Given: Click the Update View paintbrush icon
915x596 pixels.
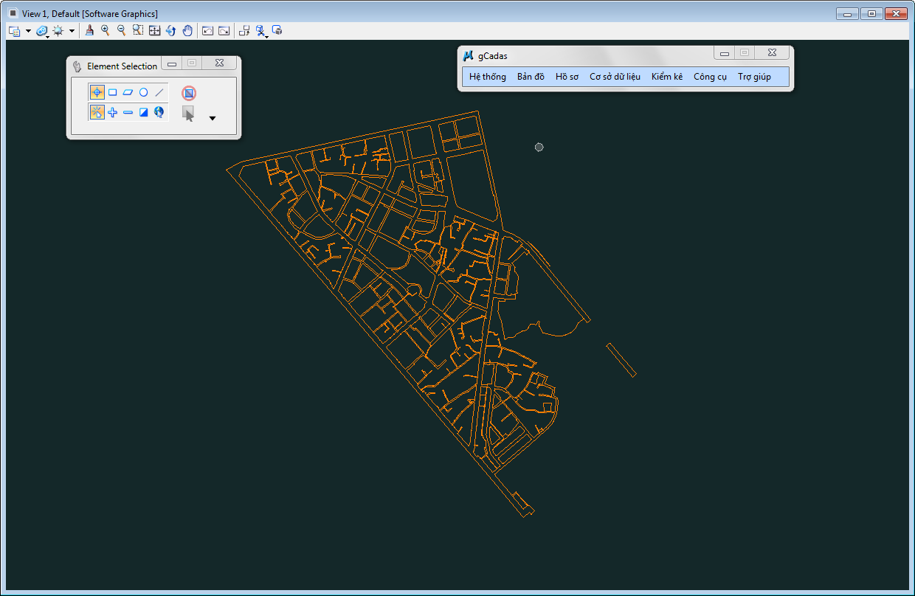Looking at the screenshot, I should pos(89,30).
